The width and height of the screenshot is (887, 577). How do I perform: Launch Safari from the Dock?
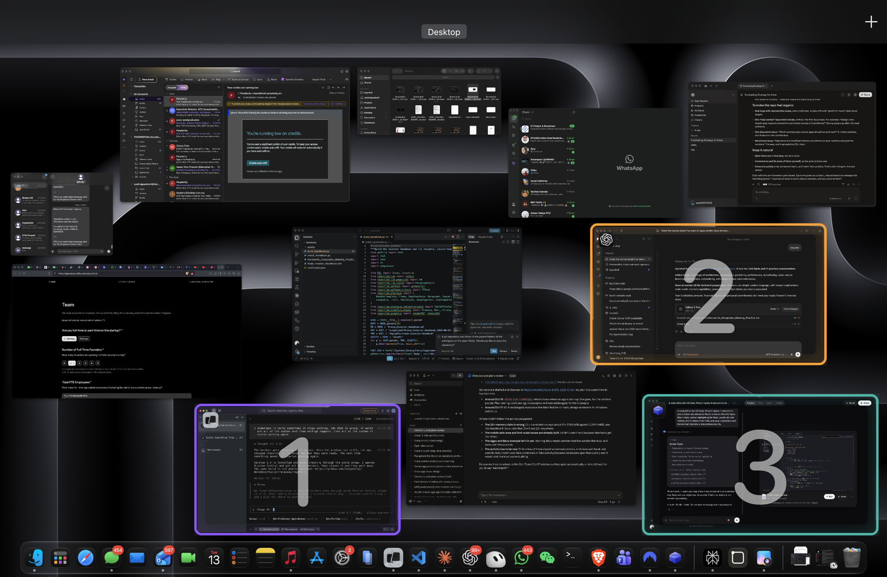(86, 558)
